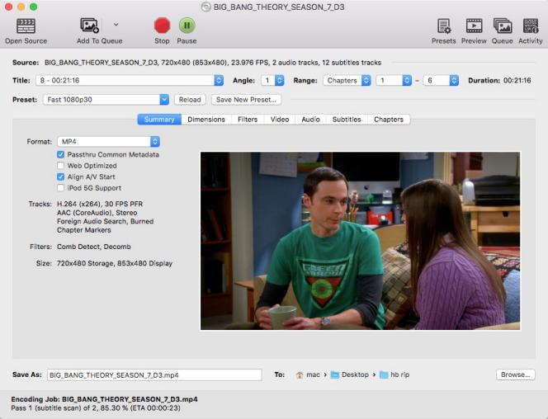Click the Duration 00:21:16 value
The height and width of the screenshot is (419, 548).
coord(517,80)
